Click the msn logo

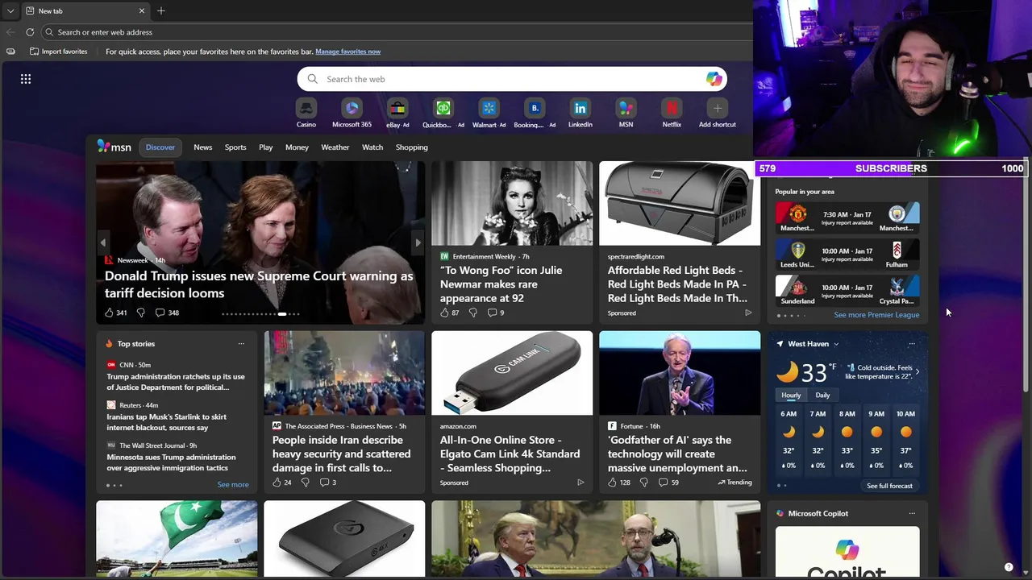click(x=114, y=147)
